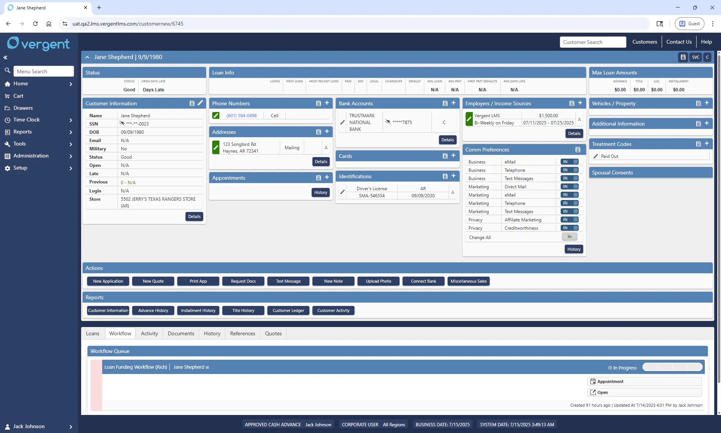Reveal the hidden SSN with eye icon

(x=122, y=123)
